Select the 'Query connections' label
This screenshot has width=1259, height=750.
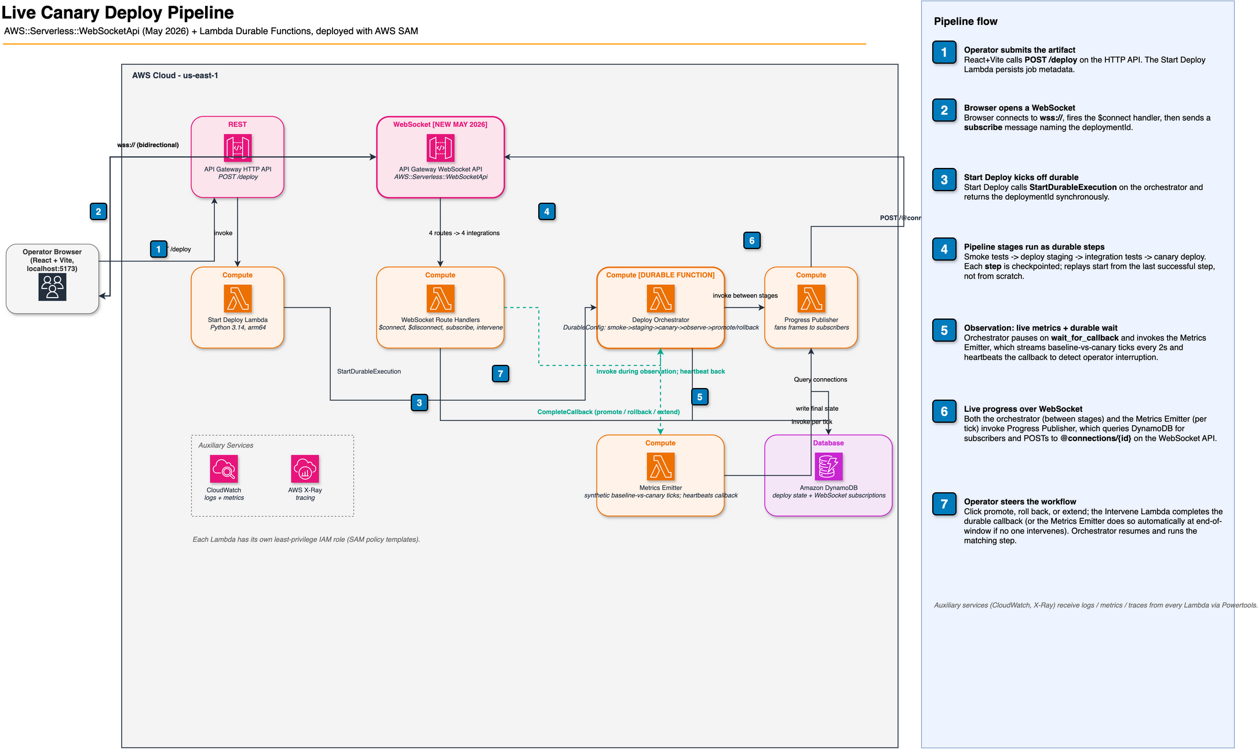pyautogui.click(x=820, y=379)
